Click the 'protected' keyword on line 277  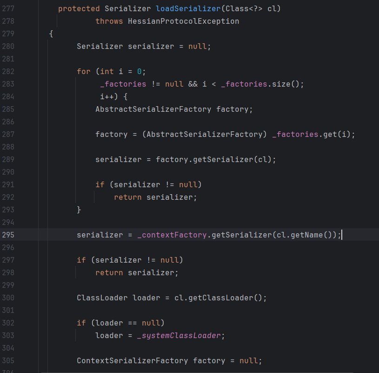pyautogui.click(x=79, y=9)
